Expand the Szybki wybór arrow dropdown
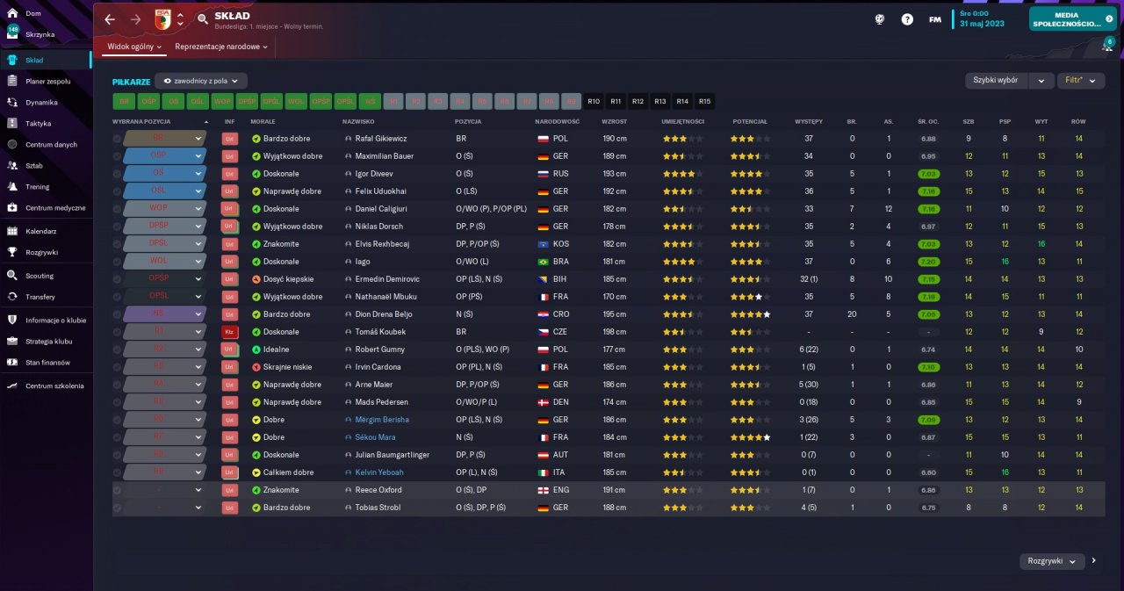Screen dimensions: 1124x591 1041,80
